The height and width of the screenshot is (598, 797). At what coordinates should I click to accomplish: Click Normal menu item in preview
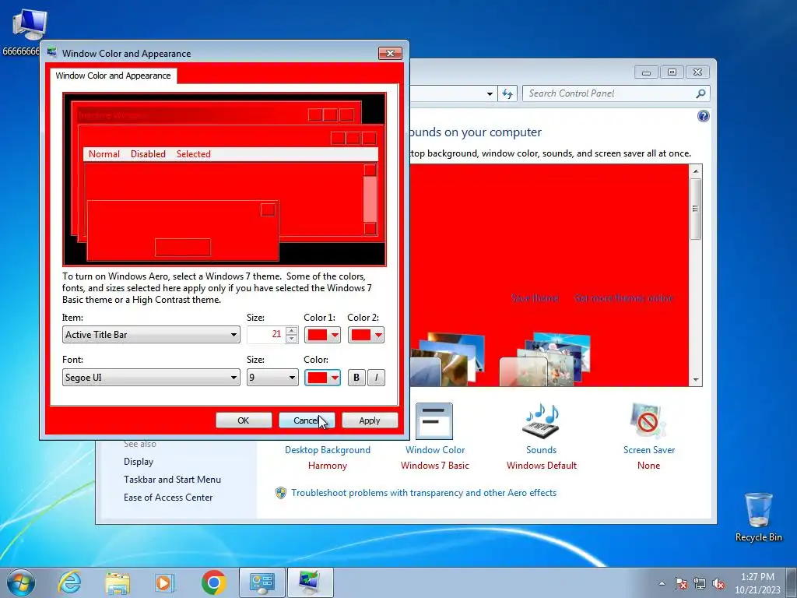tap(104, 154)
